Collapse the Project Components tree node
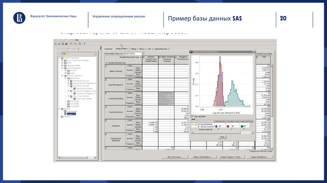The height and width of the screenshot is (183, 327). tap(59, 58)
